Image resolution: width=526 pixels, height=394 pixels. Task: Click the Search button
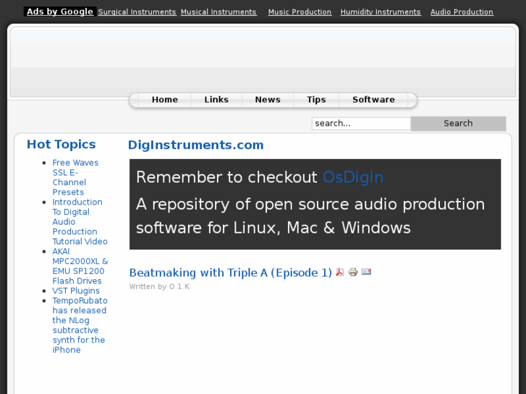click(458, 124)
